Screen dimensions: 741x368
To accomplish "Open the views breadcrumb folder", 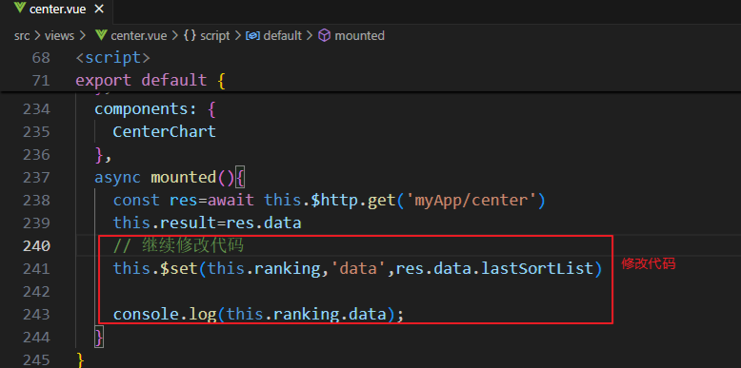I will coord(60,36).
